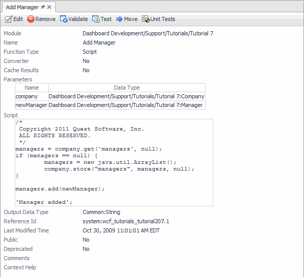Close the Add Manager tab
Screen dimensions: 304x277
click(x=49, y=7)
